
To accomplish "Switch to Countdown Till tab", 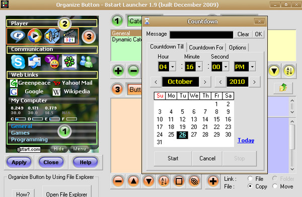I will tap(167, 47).
